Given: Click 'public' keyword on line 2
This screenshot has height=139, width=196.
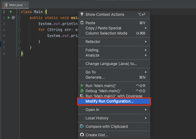Looking at the screenshot, I should point(36,18).
